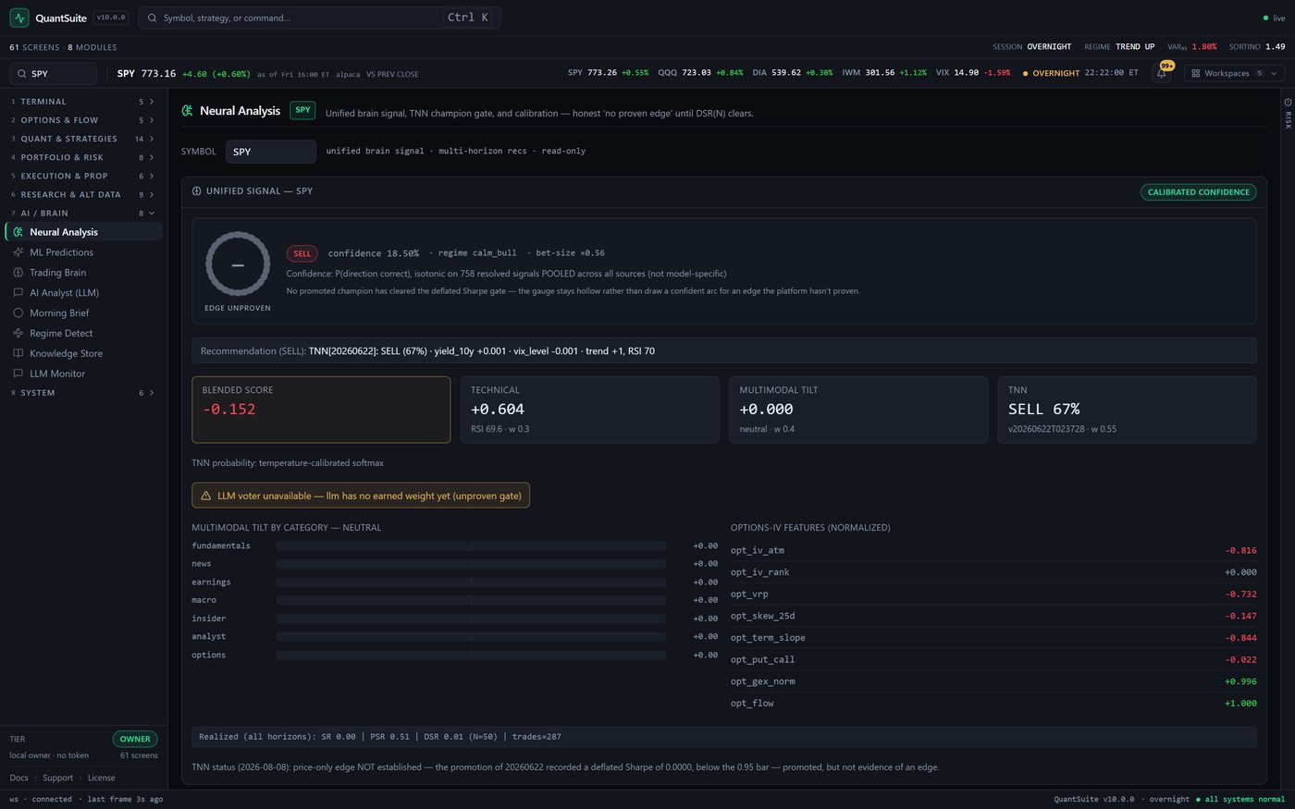The width and height of the screenshot is (1295, 809).
Task: Click the hollow edge unproven gauge
Action: coord(238,264)
